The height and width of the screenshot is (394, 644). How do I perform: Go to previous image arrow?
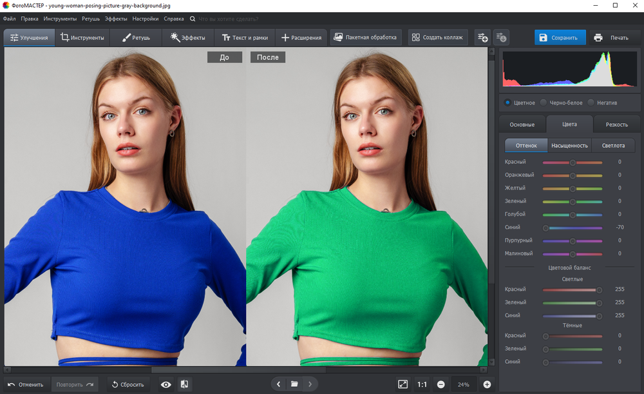[x=278, y=384]
